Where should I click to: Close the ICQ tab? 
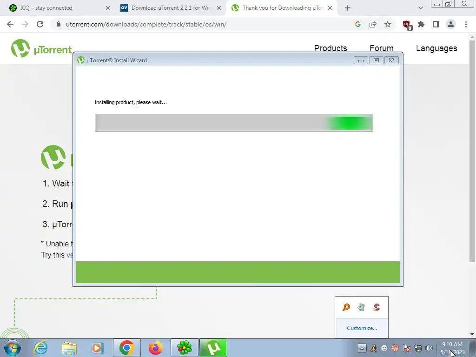(108, 8)
